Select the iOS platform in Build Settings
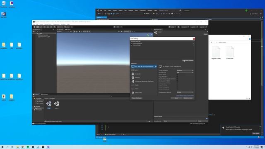 (144, 70)
